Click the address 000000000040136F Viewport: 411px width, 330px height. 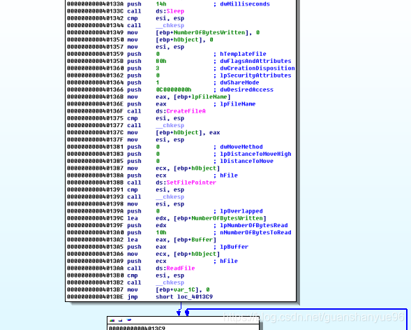[x=95, y=111]
